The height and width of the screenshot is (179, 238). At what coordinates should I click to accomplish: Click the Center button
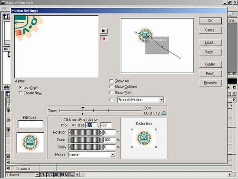coord(210,64)
